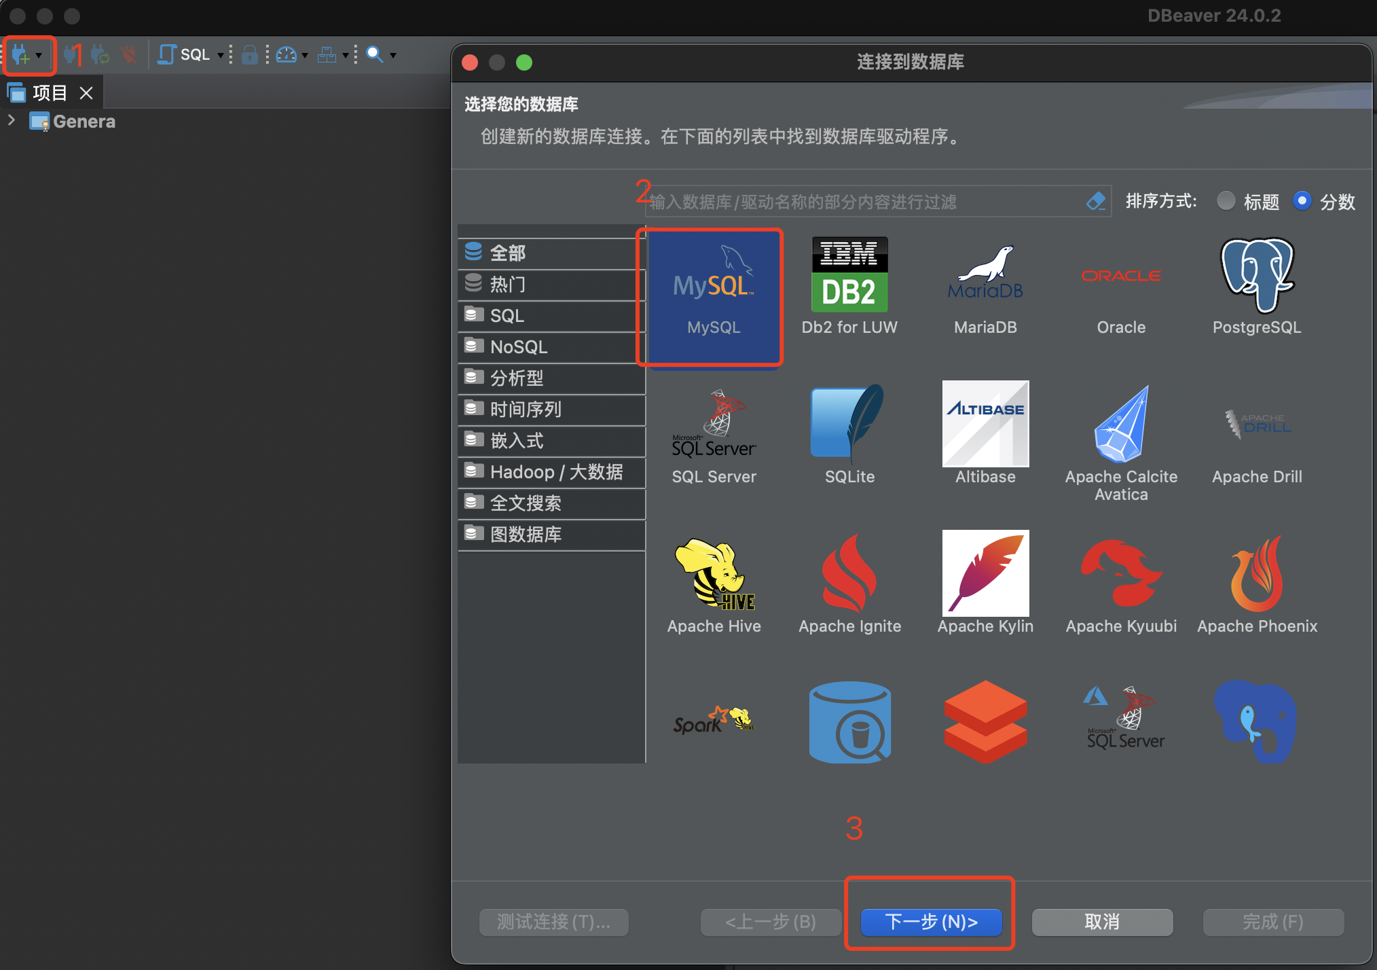This screenshot has width=1377, height=970.
Task: Sort drivers by 分数 radio button
Action: point(1302,200)
